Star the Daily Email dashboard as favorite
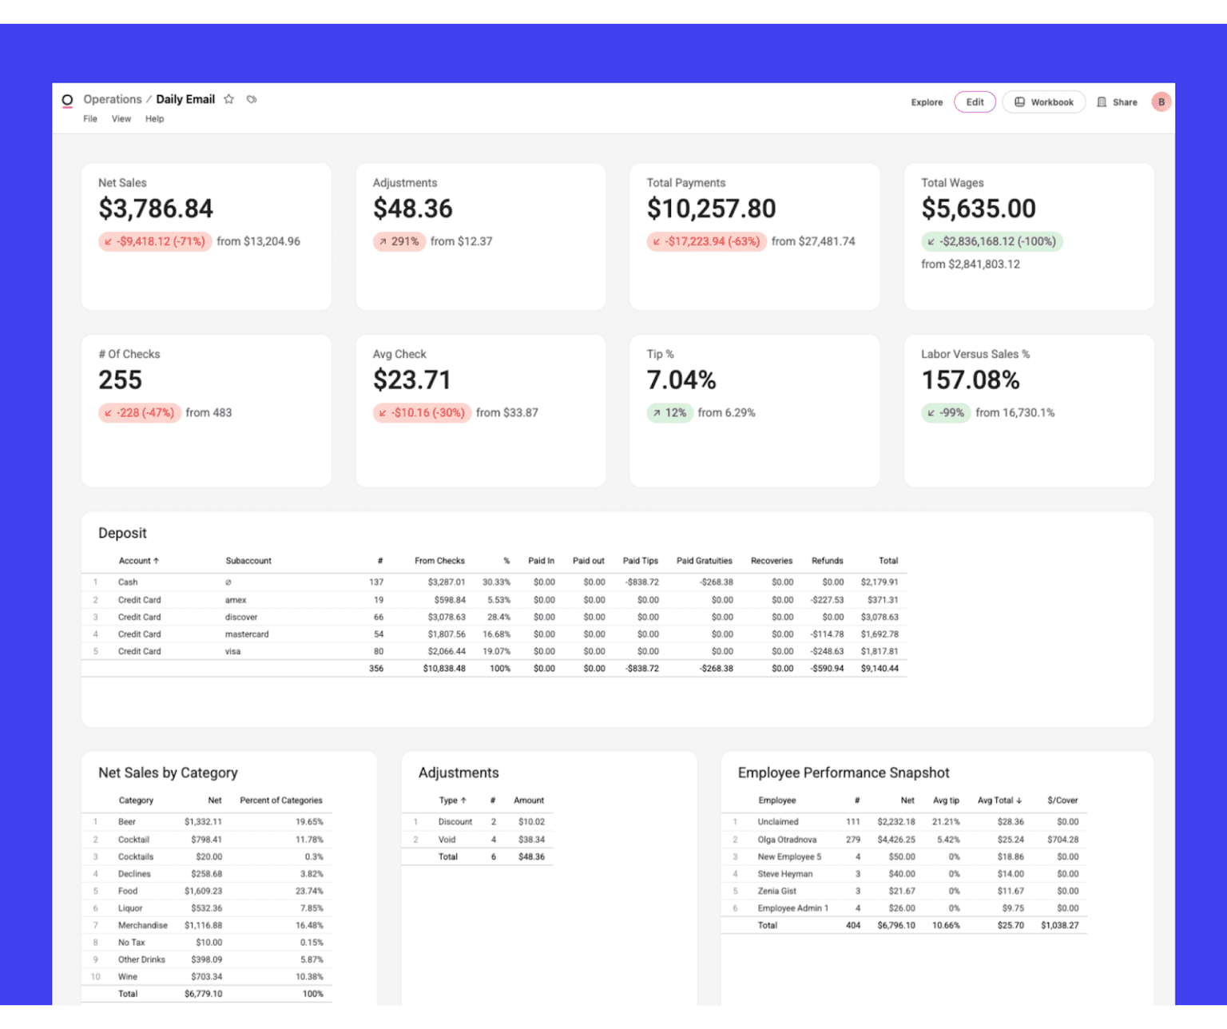Viewport: 1227px width, 1029px height. click(x=229, y=99)
